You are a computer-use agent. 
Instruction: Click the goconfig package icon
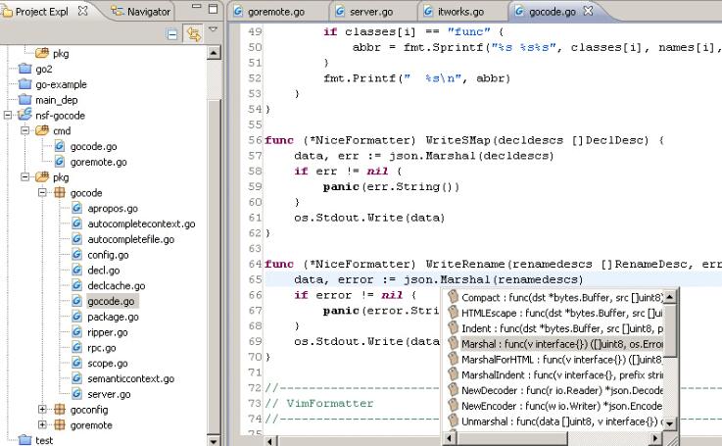point(60,409)
